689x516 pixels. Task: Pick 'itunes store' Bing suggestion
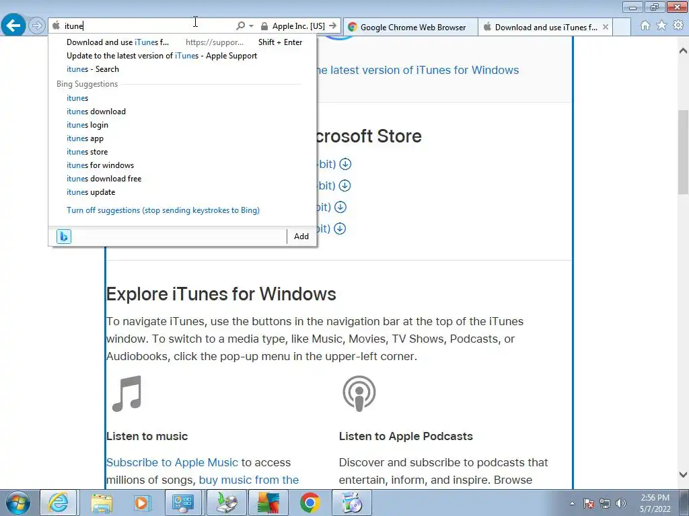[182, 152]
